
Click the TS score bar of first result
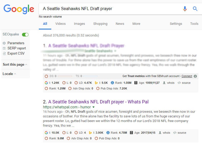pos(90,76)
